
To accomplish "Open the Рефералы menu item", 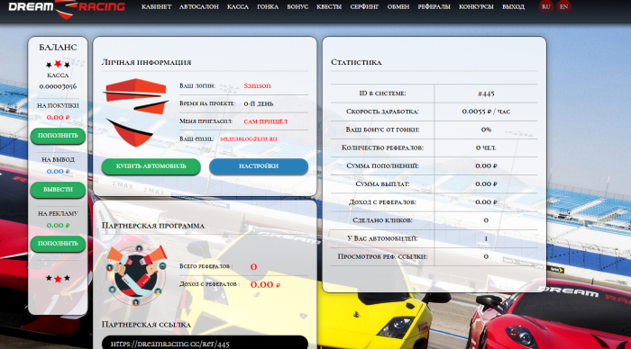I will (x=434, y=7).
